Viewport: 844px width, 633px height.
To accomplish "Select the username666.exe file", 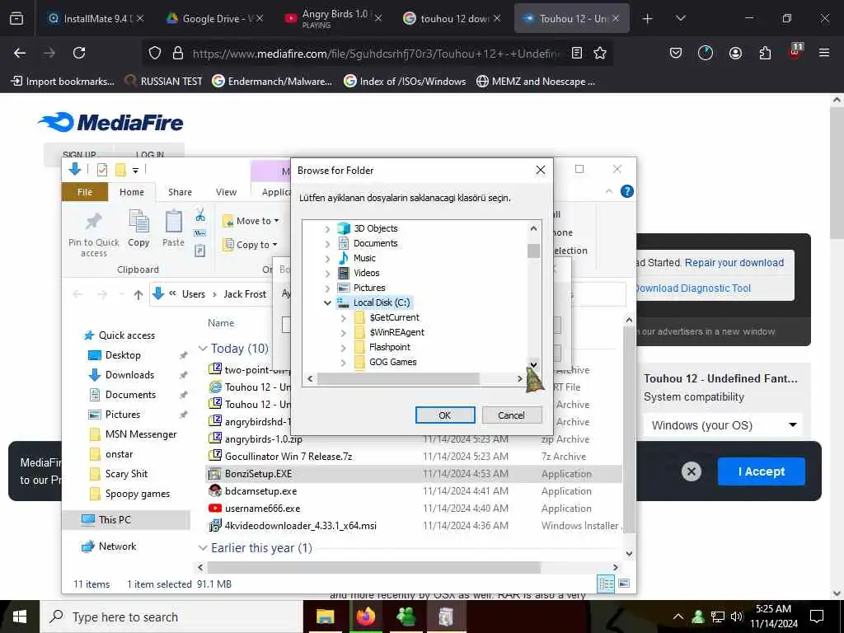I will [262, 509].
